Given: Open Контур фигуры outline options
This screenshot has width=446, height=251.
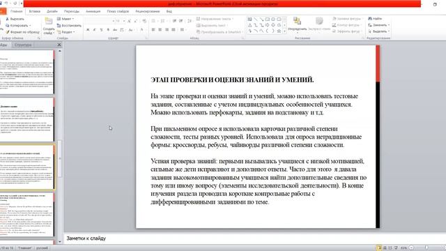Looking at the screenshot, I should 346,25.
